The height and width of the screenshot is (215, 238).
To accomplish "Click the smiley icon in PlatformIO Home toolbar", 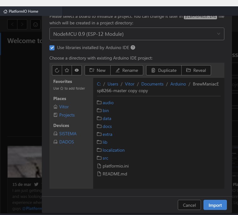I will point(35,24).
